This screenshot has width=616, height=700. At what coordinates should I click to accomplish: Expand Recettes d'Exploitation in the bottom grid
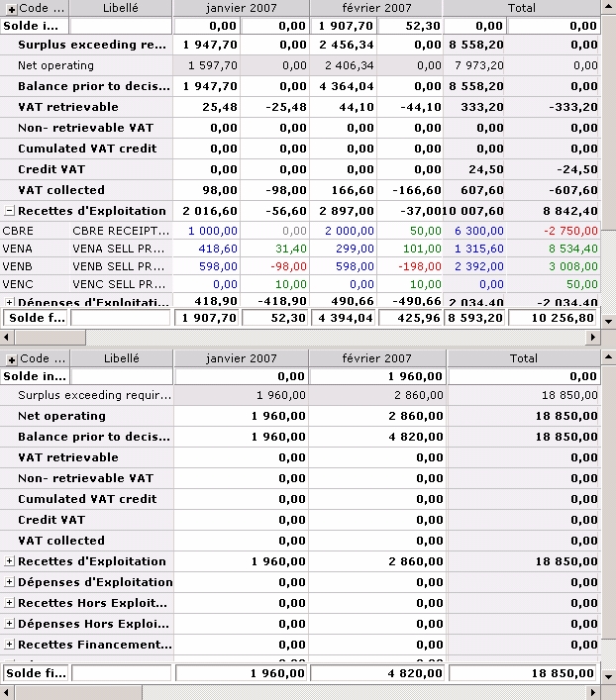coord(9,561)
